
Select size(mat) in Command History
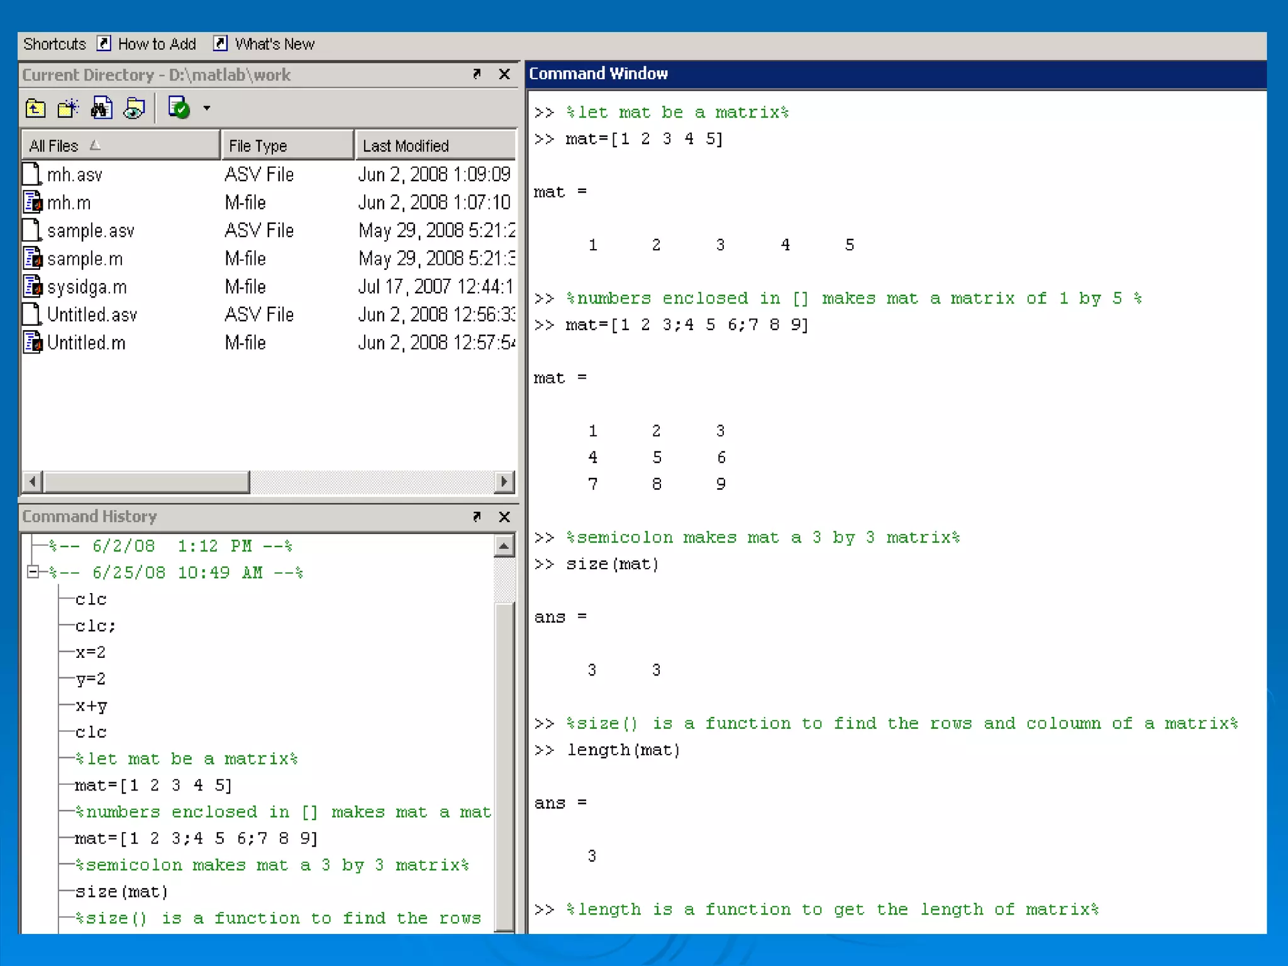pyautogui.click(x=121, y=892)
